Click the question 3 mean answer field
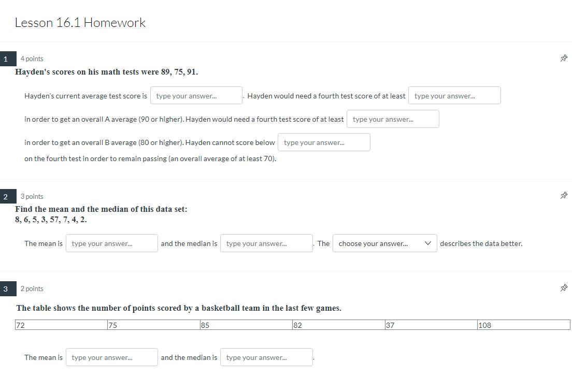572x376 pixels. click(111, 357)
